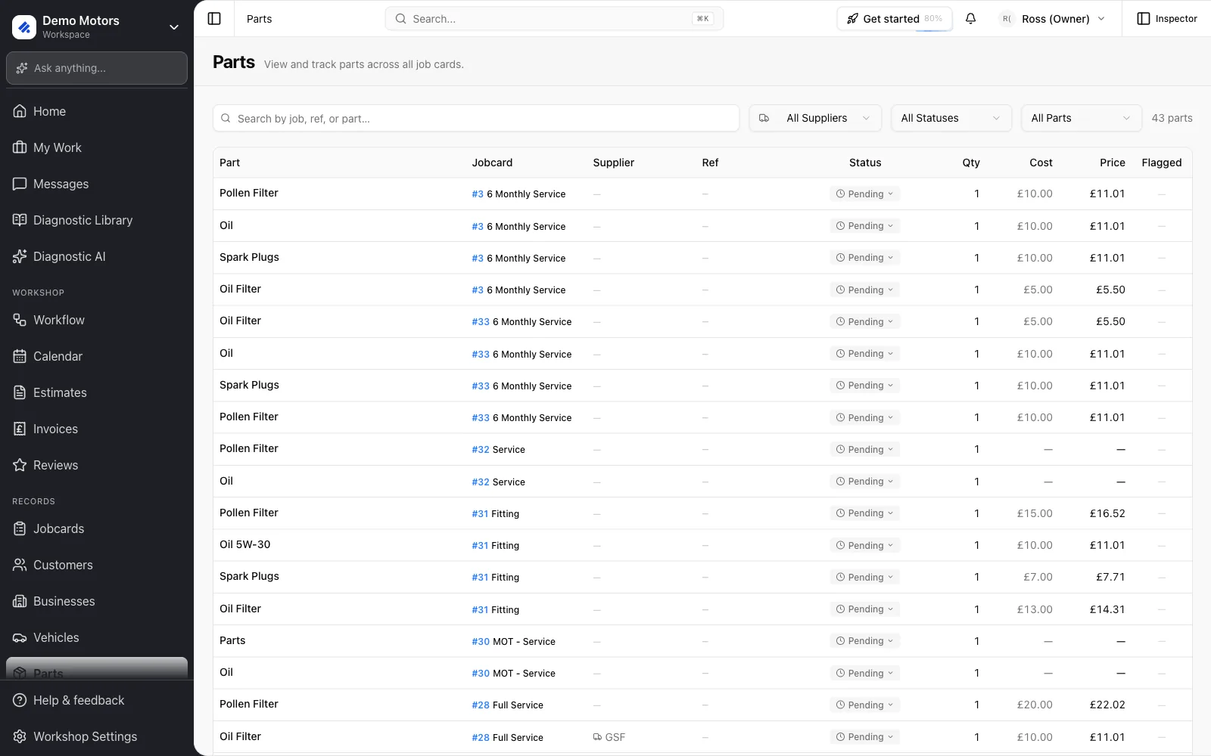Open the All Suppliers filter dropdown
Viewport: 1211px width, 756px height.
click(815, 118)
